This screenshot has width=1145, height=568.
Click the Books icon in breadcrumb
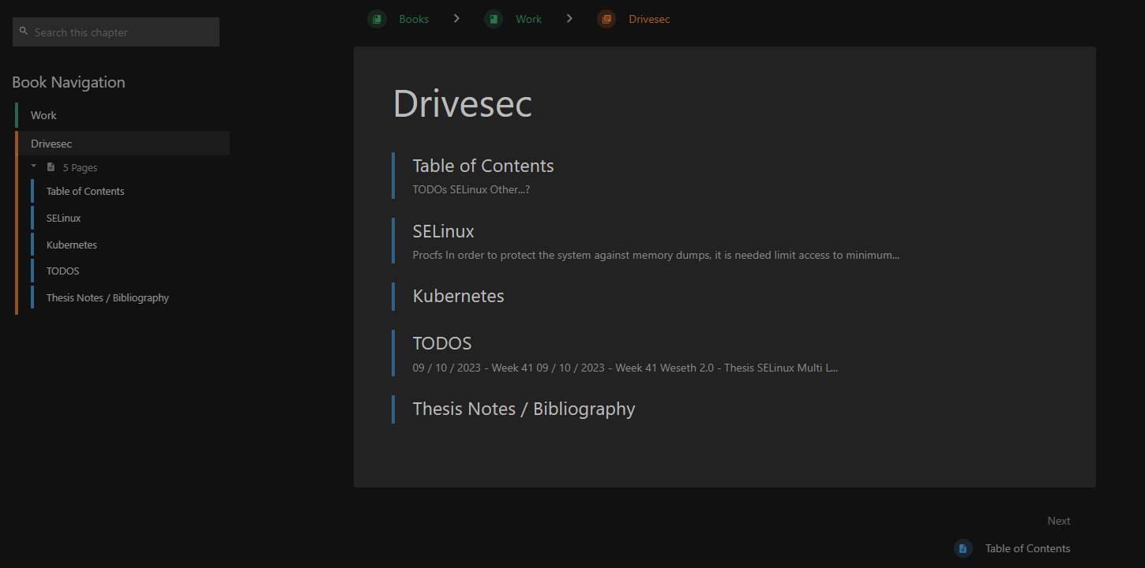(377, 19)
